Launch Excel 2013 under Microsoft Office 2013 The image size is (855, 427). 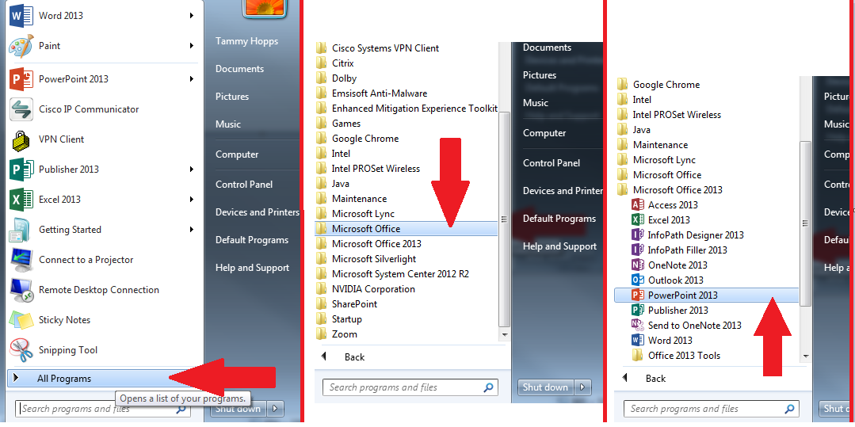coord(669,220)
